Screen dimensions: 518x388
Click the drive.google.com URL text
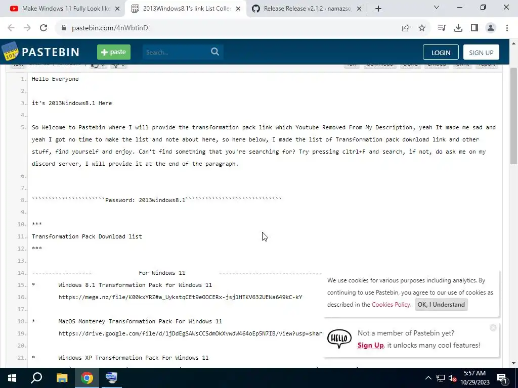coord(190,333)
